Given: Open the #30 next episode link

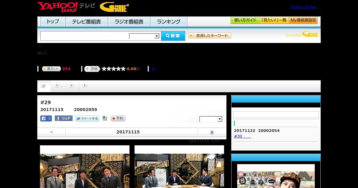Looking at the screenshot, I should (x=242, y=136).
